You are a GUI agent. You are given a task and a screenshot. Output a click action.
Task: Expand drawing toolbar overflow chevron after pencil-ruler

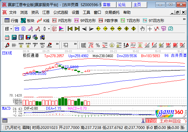[57, 44]
